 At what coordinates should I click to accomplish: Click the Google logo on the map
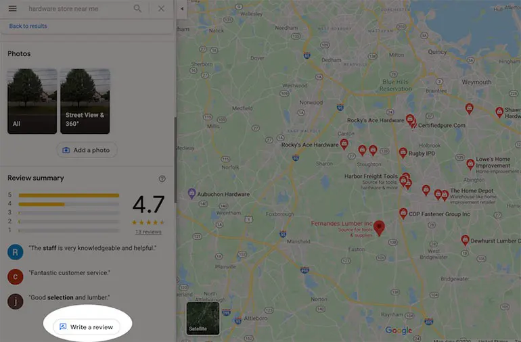tap(399, 330)
